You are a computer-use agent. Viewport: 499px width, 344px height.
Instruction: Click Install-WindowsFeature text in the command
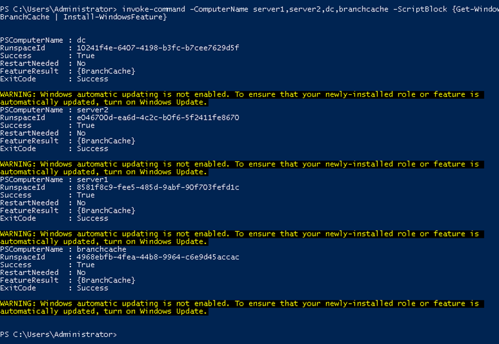pos(113,17)
